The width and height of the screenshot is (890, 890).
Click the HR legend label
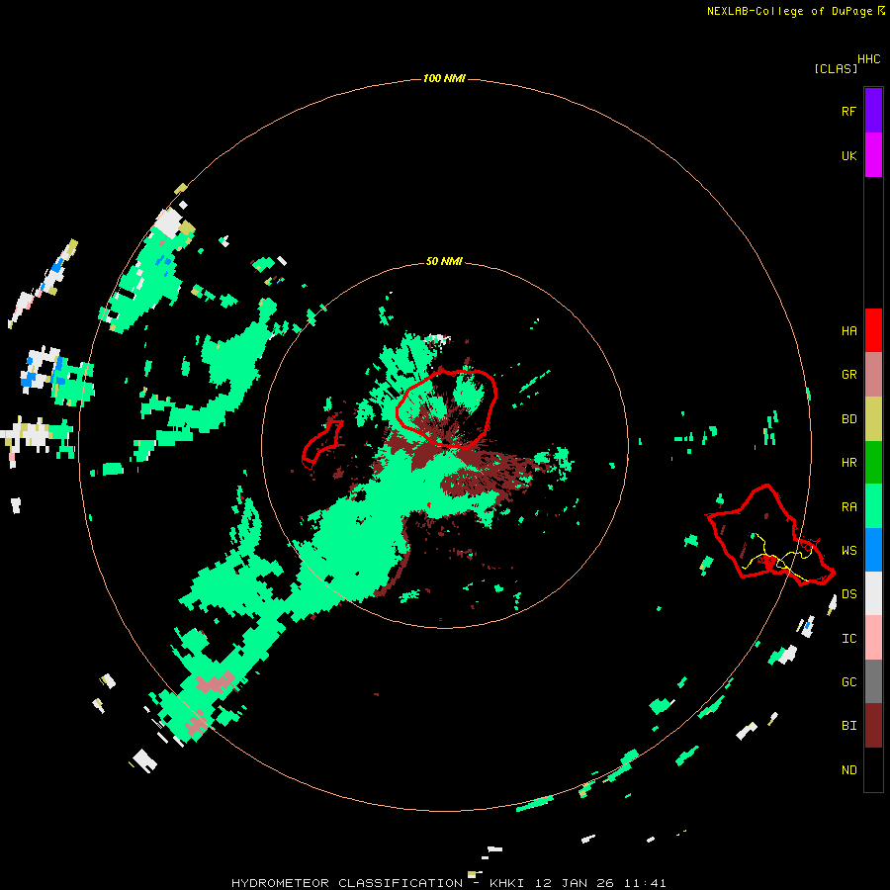point(848,463)
